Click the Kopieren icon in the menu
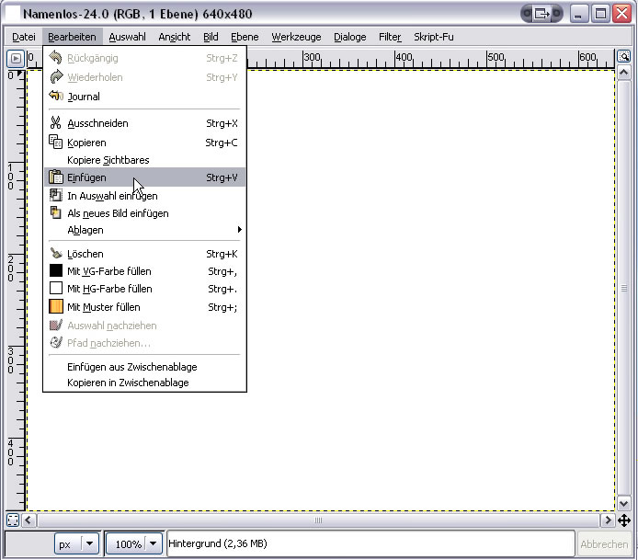The width and height of the screenshot is (638, 560). [55, 143]
